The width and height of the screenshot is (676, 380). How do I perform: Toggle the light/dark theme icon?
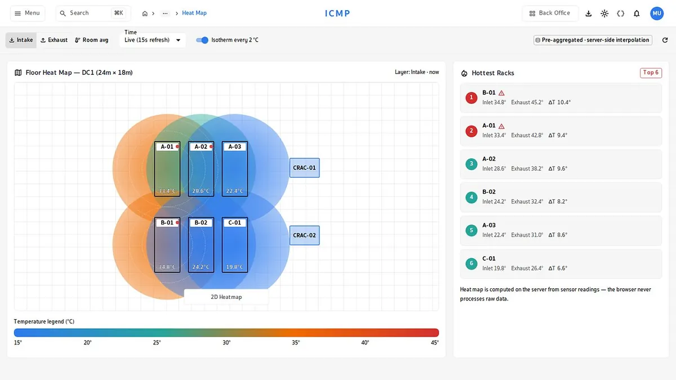click(x=604, y=14)
